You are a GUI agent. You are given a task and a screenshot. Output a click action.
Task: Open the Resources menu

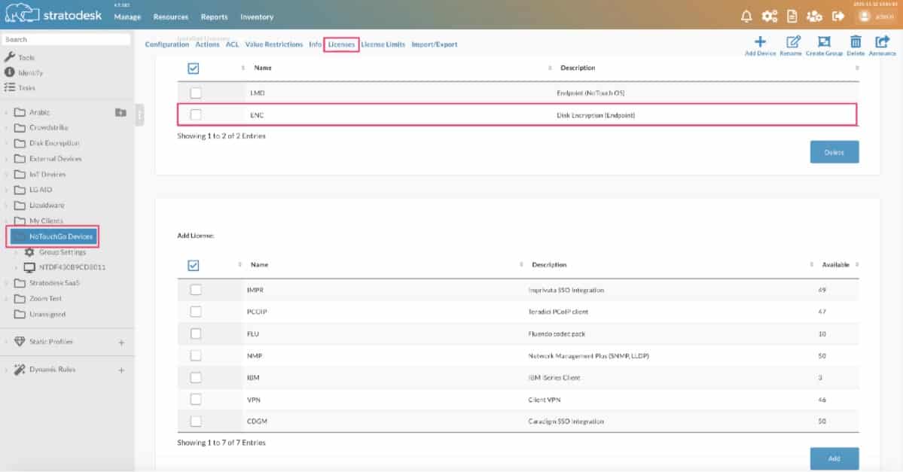tap(170, 17)
